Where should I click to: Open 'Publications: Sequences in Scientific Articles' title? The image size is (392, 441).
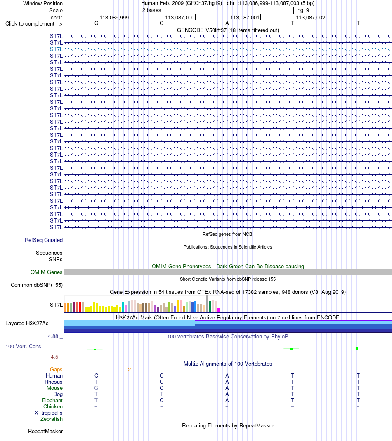(x=228, y=247)
